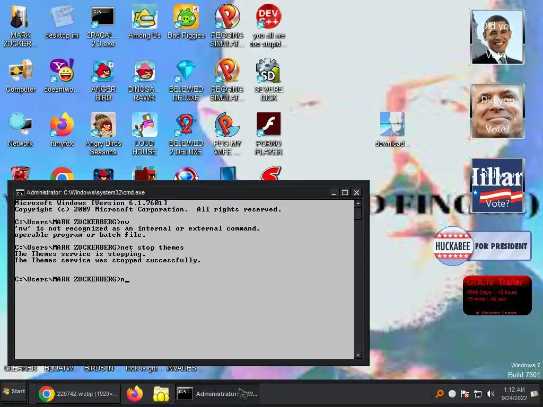Click the cmd scrollbar thumb

click(x=358, y=213)
